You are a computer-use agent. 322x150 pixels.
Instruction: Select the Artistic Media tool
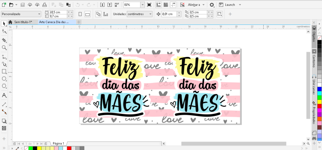(x=4, y=64)
